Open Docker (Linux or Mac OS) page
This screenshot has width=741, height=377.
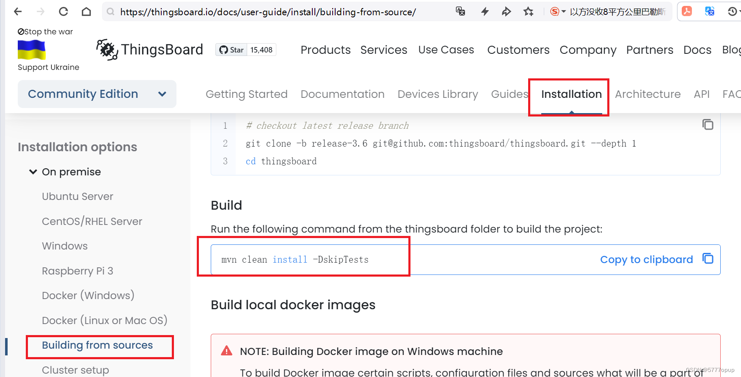tap(105, 321)
